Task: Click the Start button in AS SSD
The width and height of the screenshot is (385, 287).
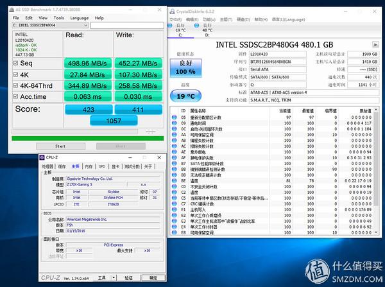Action: tap(61, 146)
